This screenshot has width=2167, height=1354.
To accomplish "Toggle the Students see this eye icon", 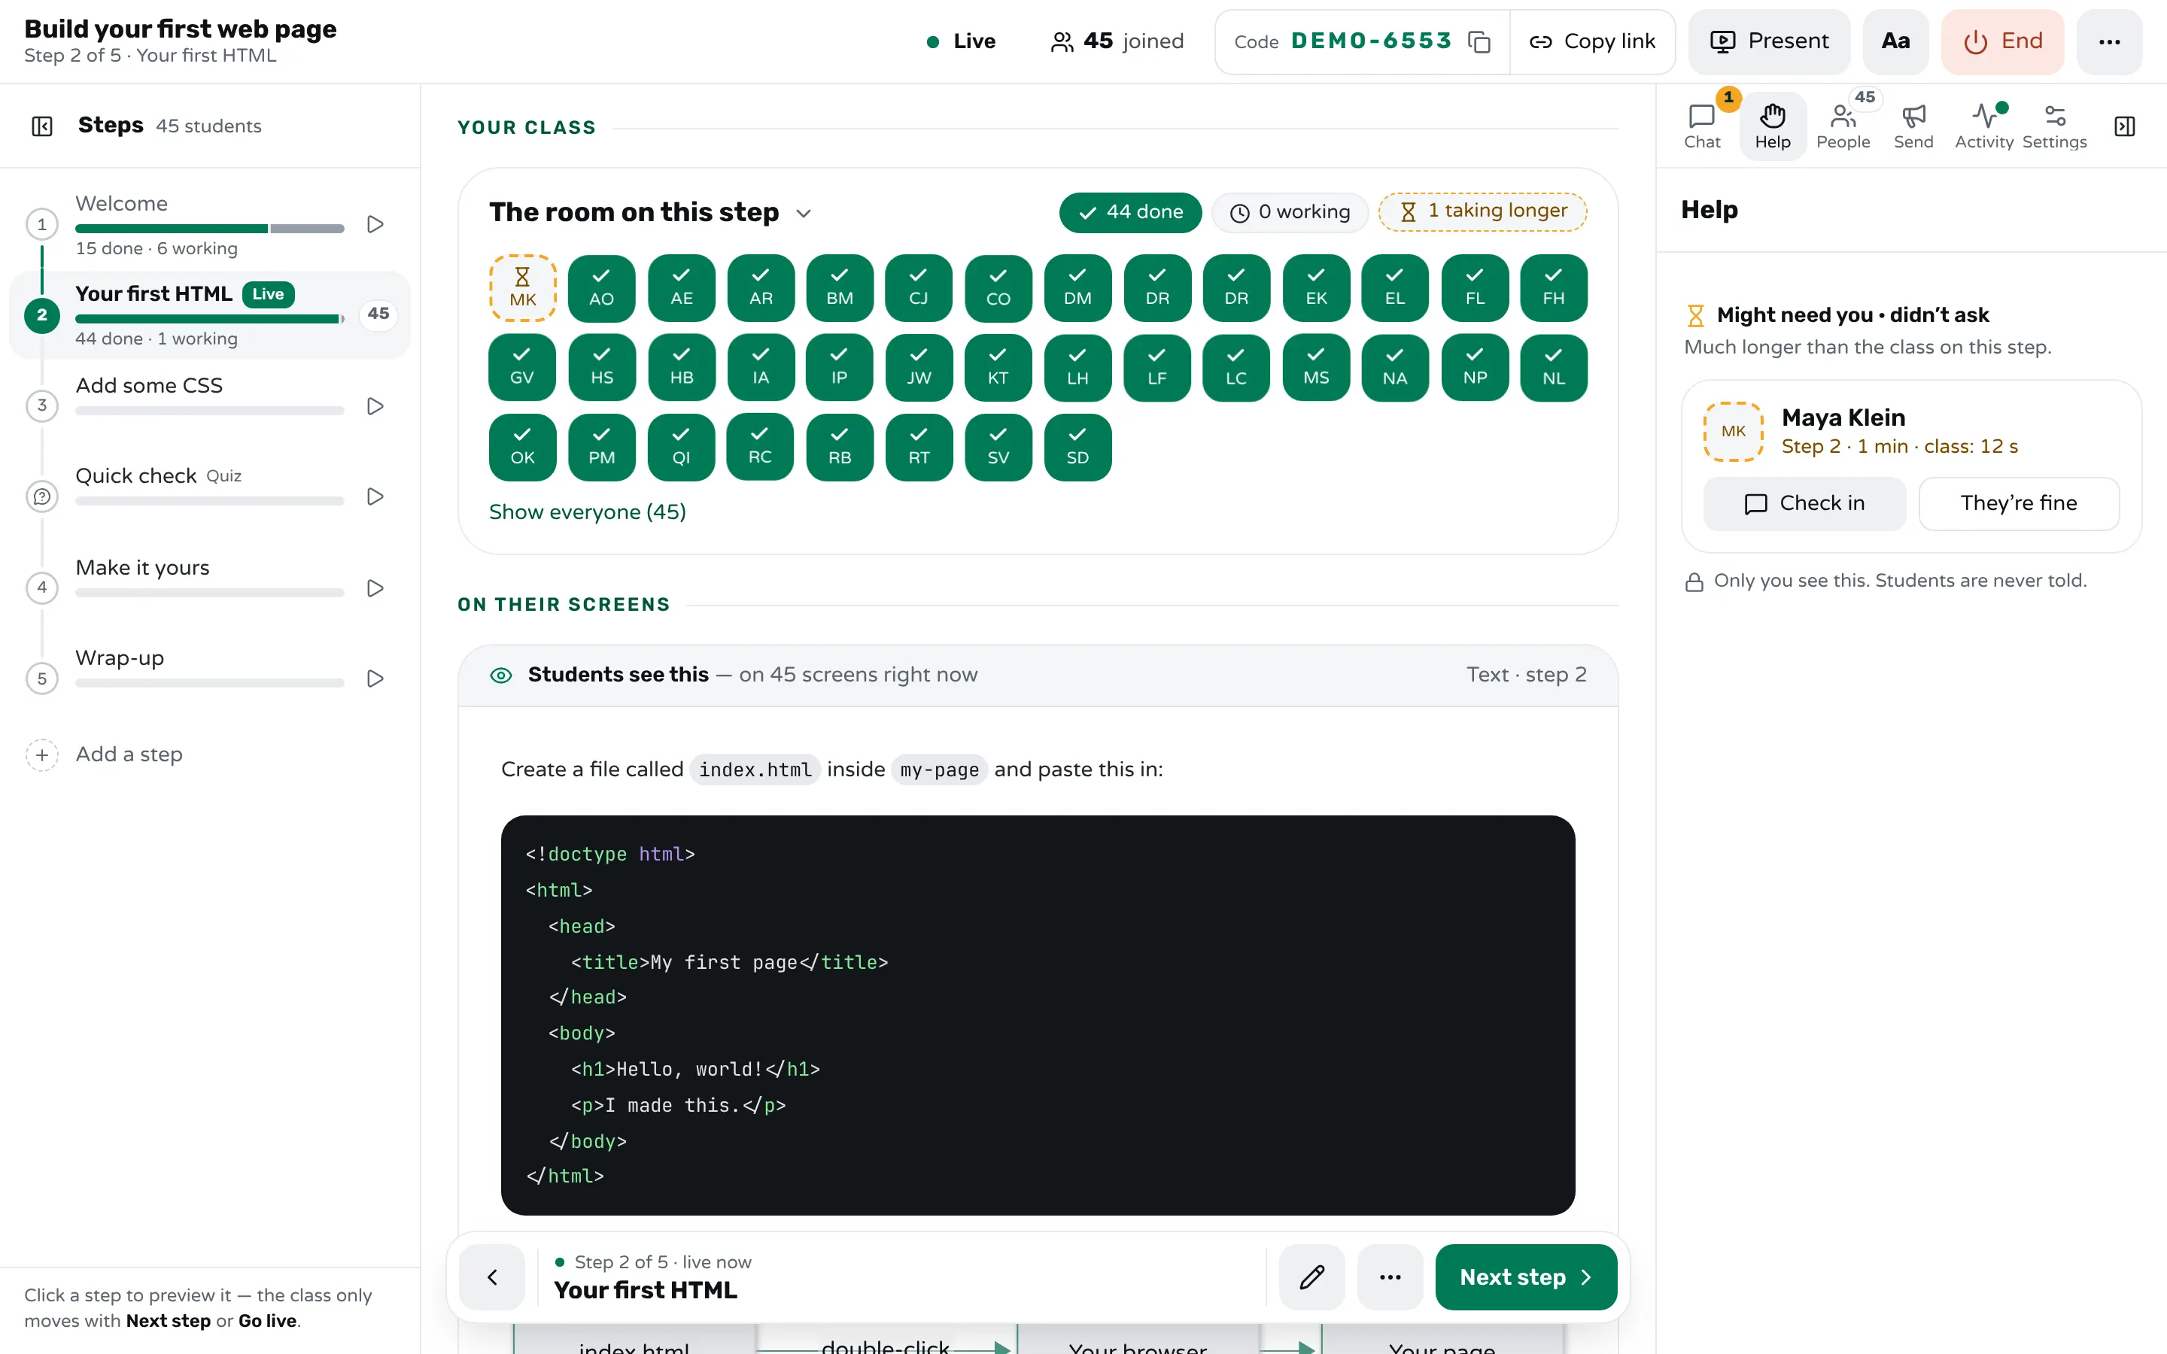I will [x=501, y=675].
